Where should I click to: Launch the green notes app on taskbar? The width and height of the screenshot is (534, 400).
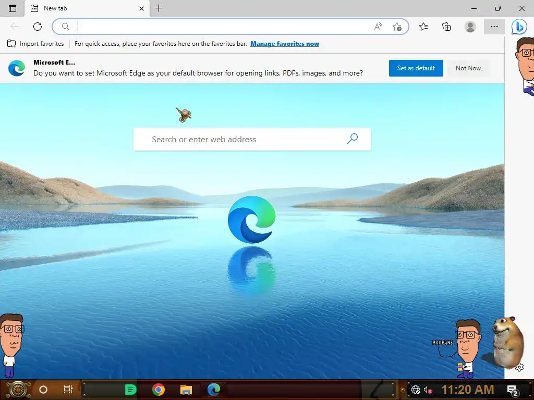130,390
